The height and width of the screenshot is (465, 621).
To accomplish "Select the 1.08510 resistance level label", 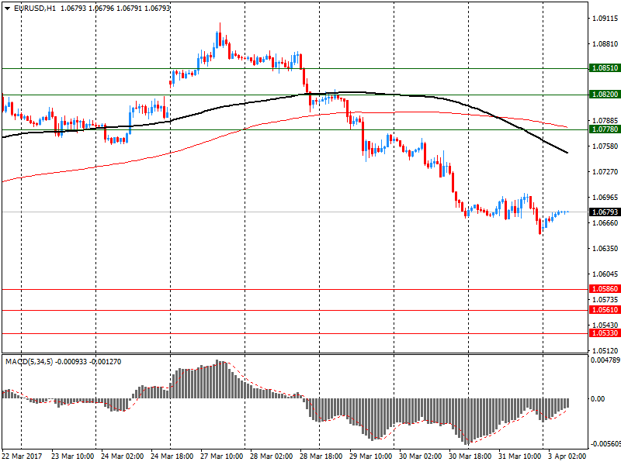I will tap(605, 68).
